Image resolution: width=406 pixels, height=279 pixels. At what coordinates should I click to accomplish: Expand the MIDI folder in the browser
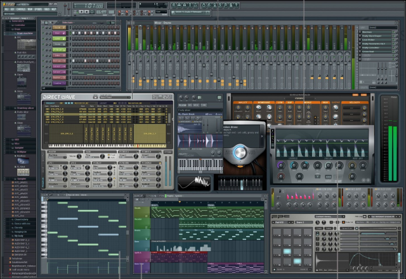pyautogui.click(x=15, y=139)
